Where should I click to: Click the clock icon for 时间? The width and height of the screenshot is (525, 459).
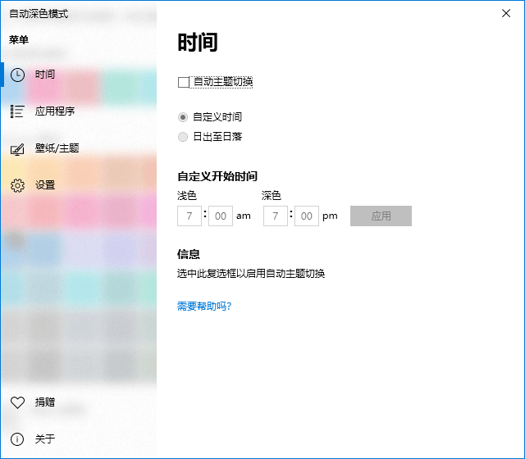tap(17, 75)
